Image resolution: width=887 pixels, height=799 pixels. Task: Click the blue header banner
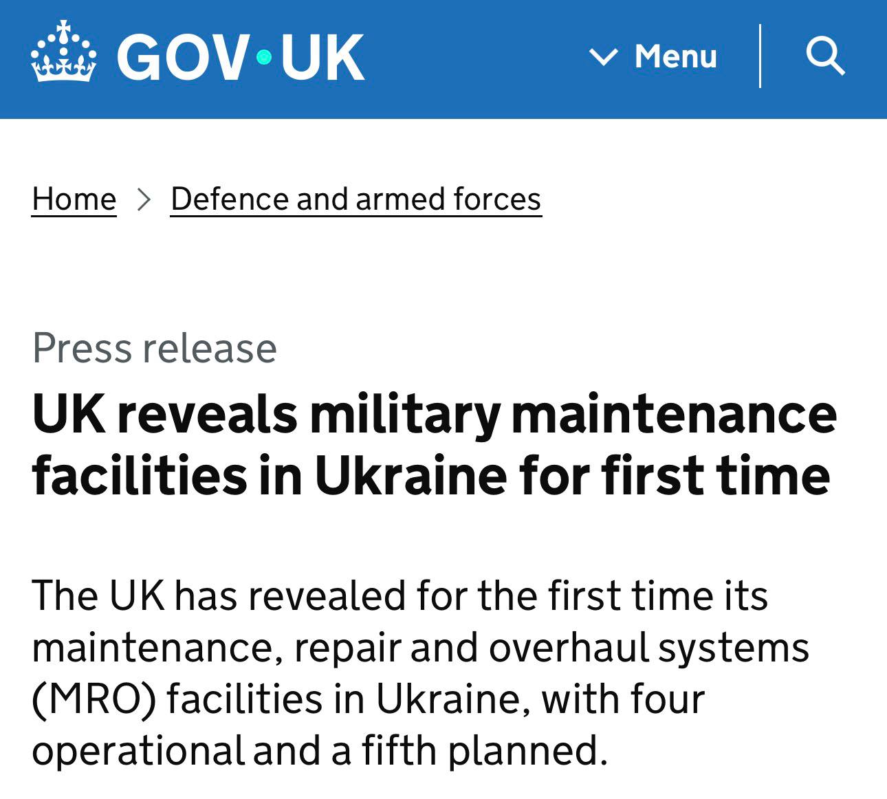point(443,58)
